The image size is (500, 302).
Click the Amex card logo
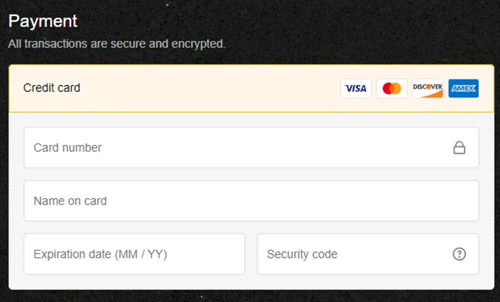[x=463, y=88]
